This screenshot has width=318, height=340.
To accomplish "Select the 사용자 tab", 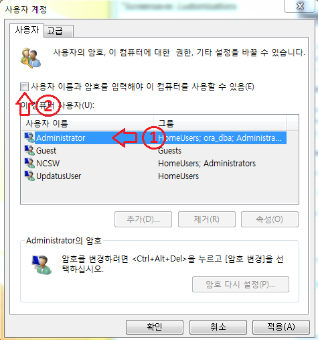I will click(27, 30).
